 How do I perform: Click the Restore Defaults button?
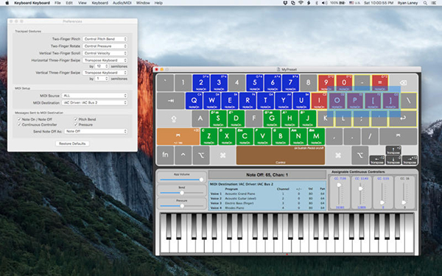click(x=72, y=144)
